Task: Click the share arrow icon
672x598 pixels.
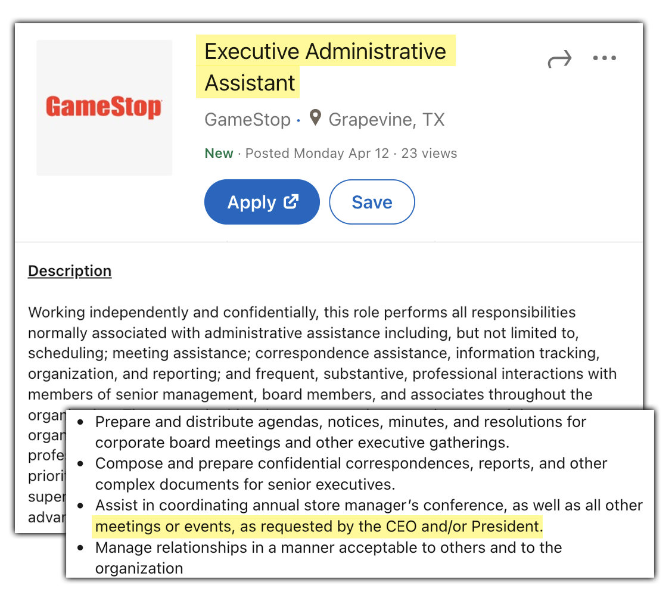Action: [x=560, y=59]
